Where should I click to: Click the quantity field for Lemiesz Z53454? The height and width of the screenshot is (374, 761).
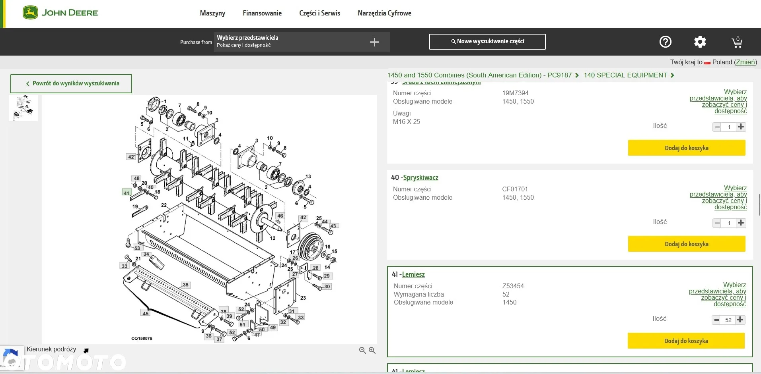pos(728,320)
